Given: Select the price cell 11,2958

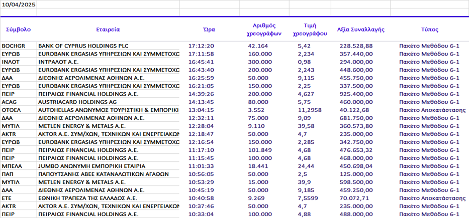Looking at the screenshot, I should coord(310,110).
